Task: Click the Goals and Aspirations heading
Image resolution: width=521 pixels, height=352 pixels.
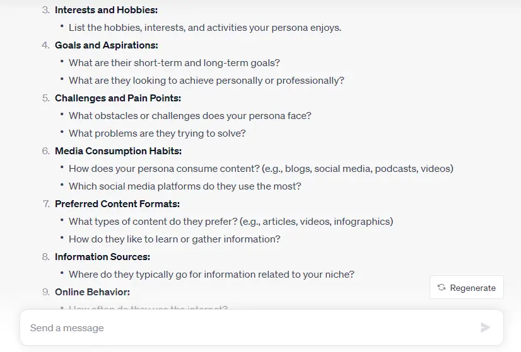Action: pos(107,45)
